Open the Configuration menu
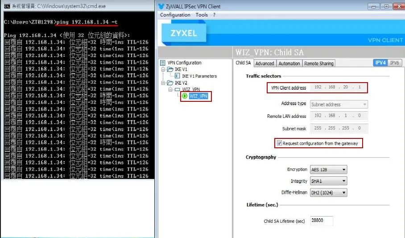This screenshot has height=238, width=405. click(175, 15)
